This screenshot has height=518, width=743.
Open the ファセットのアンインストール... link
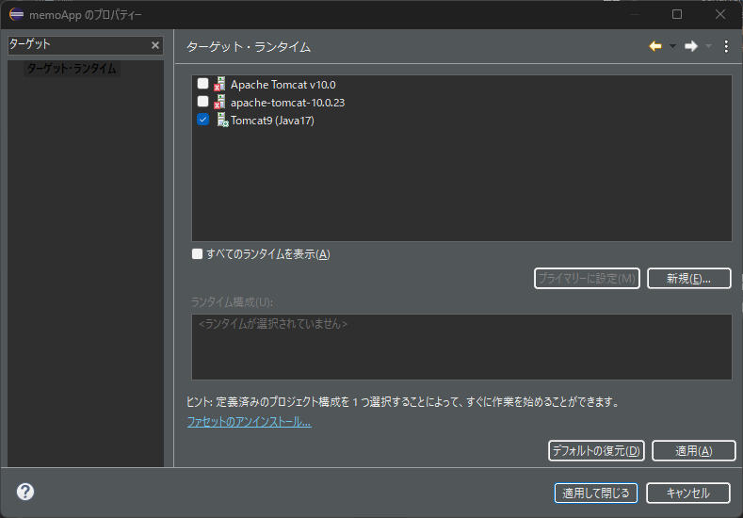(250, 422)
